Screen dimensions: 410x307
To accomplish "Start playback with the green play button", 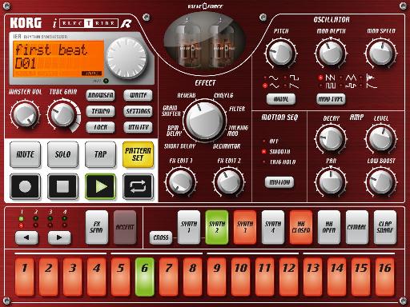I will pos(100,186).
